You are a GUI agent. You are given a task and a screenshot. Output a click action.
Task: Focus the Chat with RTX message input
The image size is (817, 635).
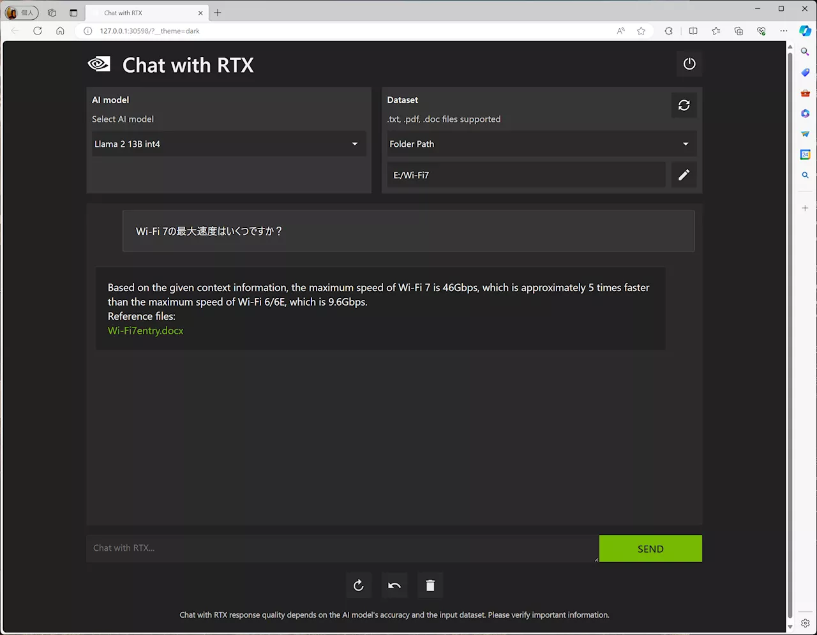click(343, 548)
